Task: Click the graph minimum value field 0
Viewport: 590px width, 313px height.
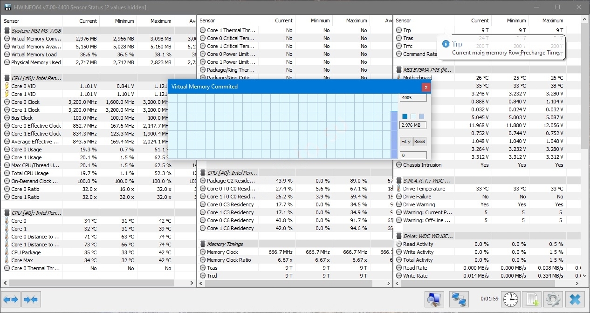Action: click(x=413, y=155)
